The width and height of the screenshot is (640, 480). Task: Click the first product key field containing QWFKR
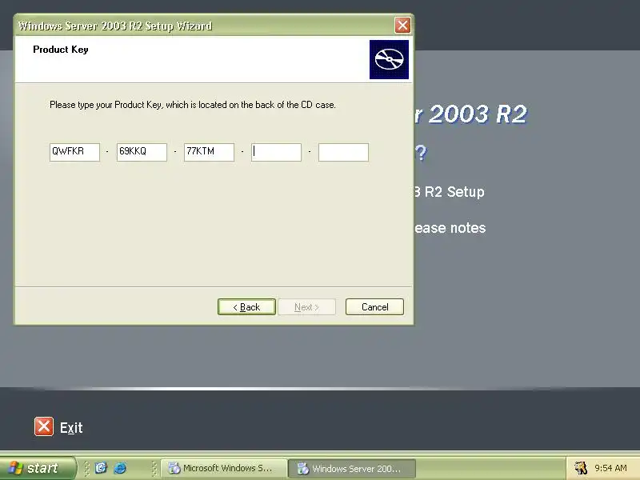click(74, 152)
